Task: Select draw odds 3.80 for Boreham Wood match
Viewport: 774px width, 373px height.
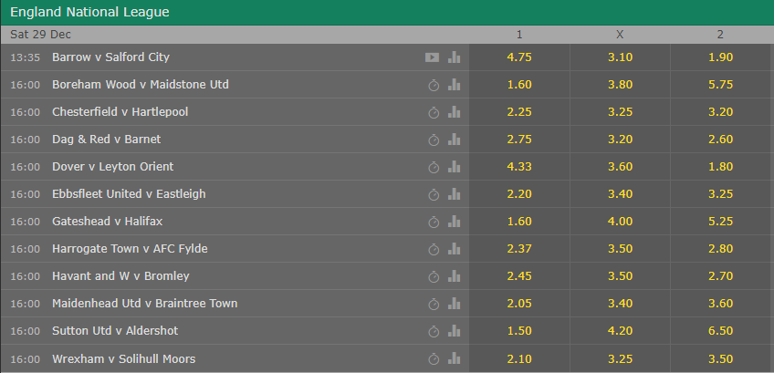Action: [x=620, y=85]
